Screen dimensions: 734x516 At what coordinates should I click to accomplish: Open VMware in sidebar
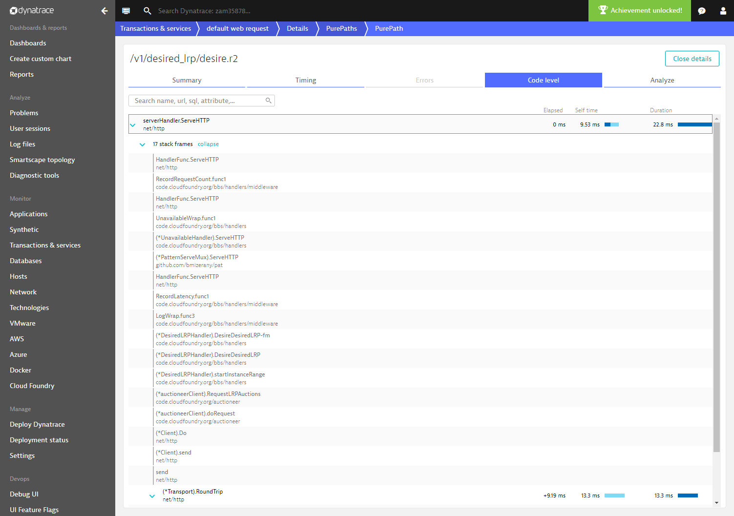tap(22, 323)
